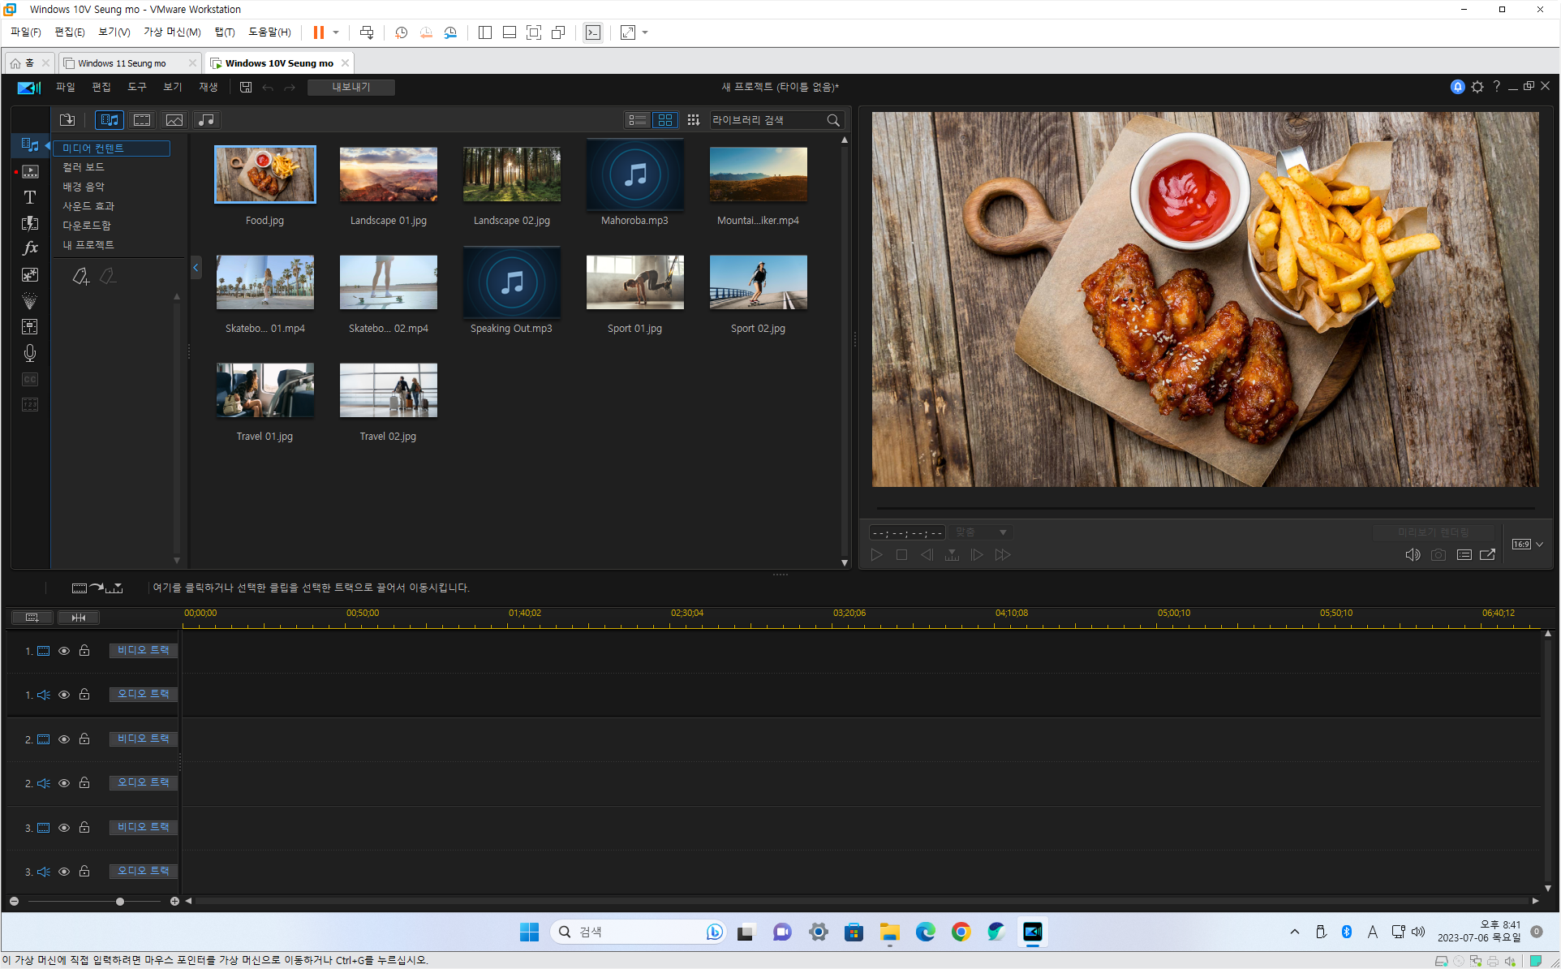
Task: Open the 도구 menu
Action: [136, 87]
